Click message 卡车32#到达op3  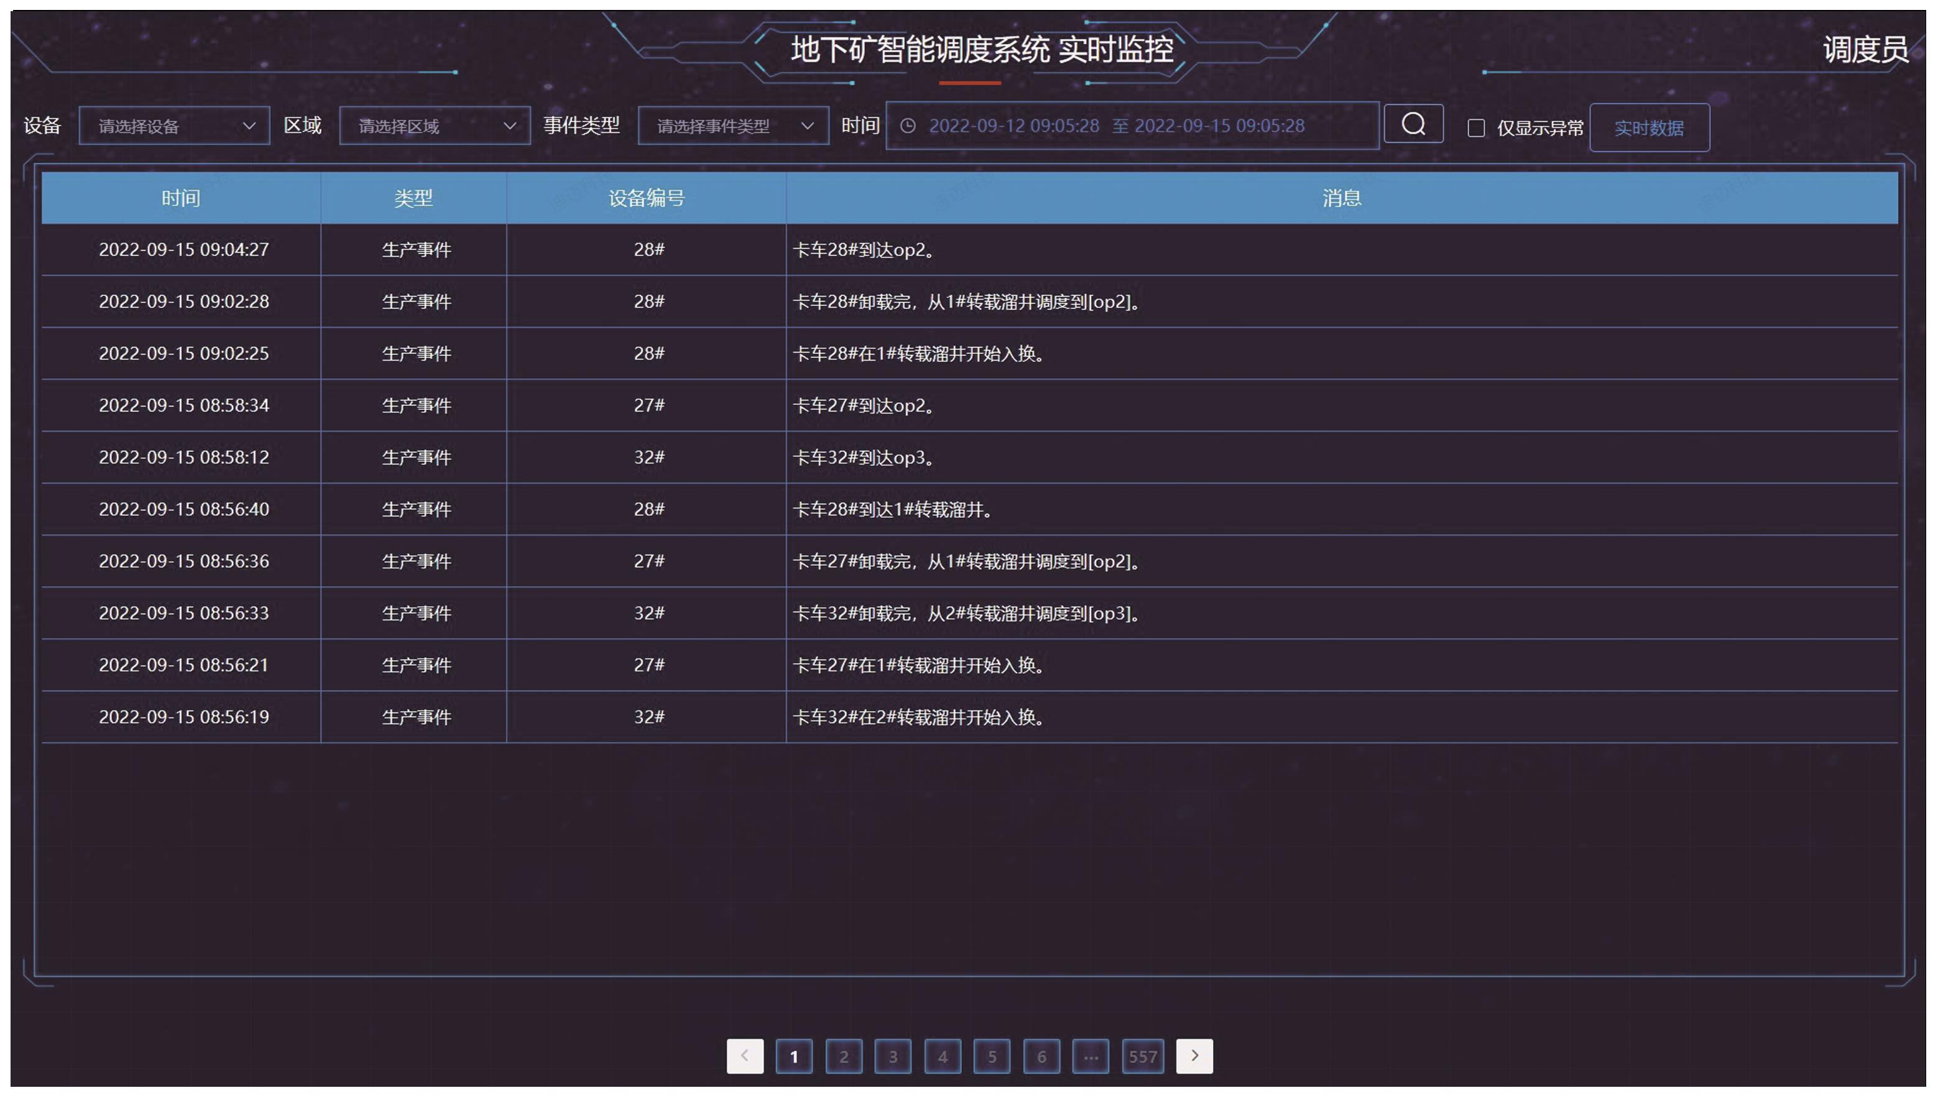point(864,458)
